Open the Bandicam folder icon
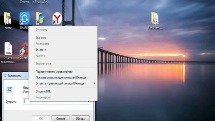 click(155, 18)
